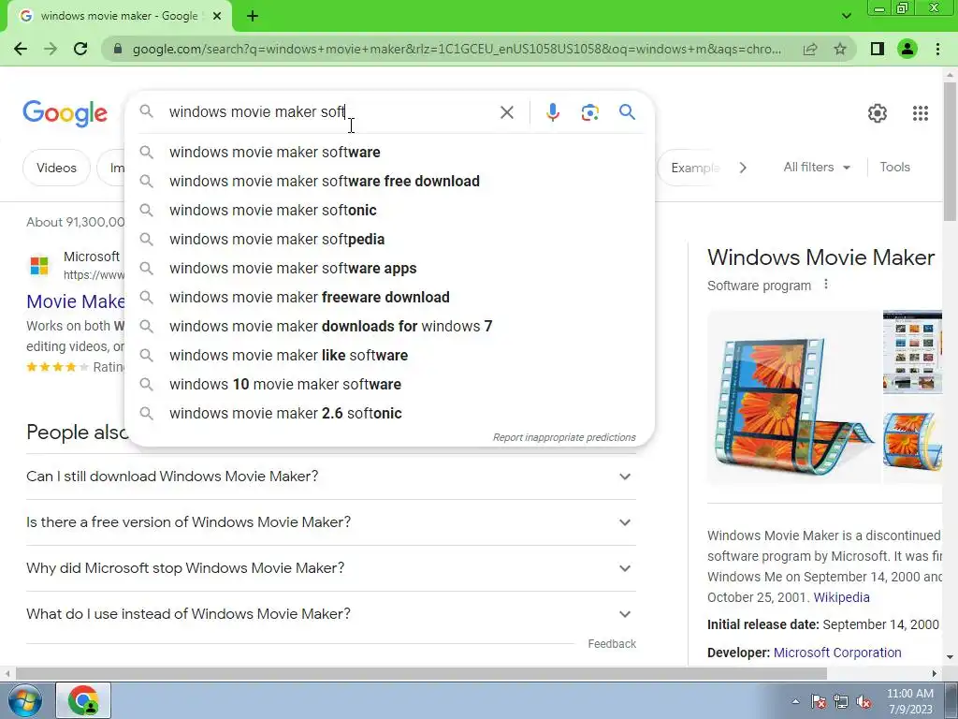Image resolution: width=958 pixels, height=719 pixels.
Task: Open knowledge panel three-dot options
Action: 826,285
